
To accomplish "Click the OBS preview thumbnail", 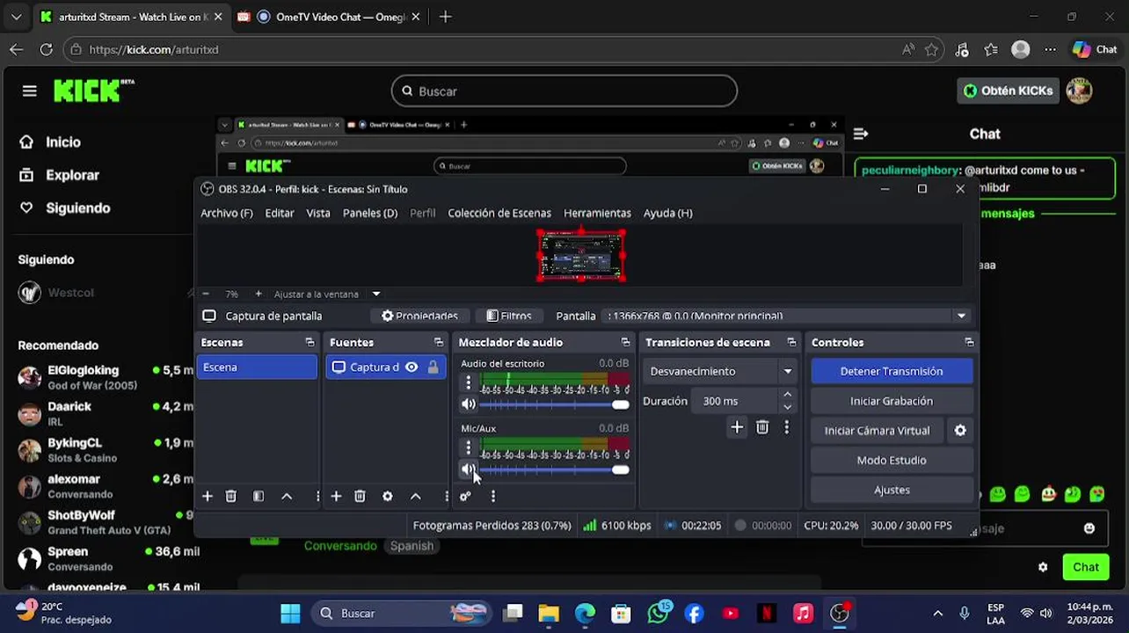I will pos(581,255).
